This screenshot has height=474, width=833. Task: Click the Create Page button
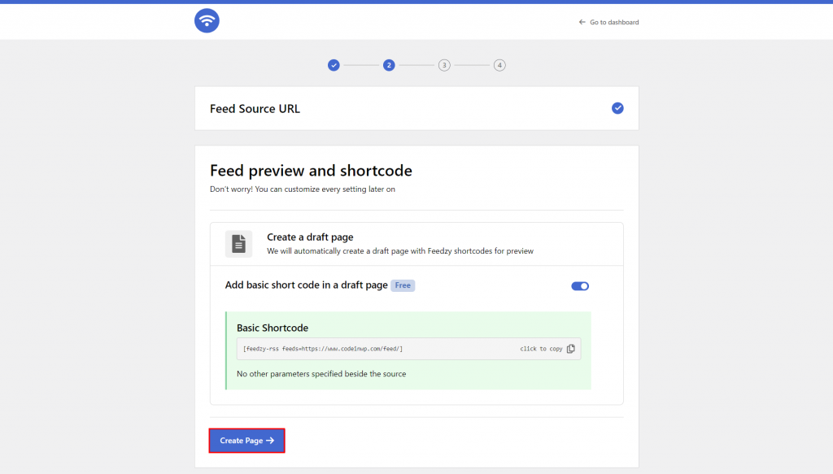pyautogui.click(x=246, y=440)
